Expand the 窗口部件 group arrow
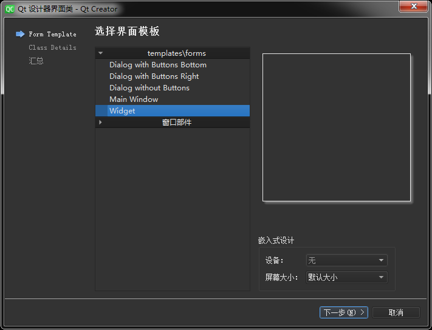 pos(101,122)
